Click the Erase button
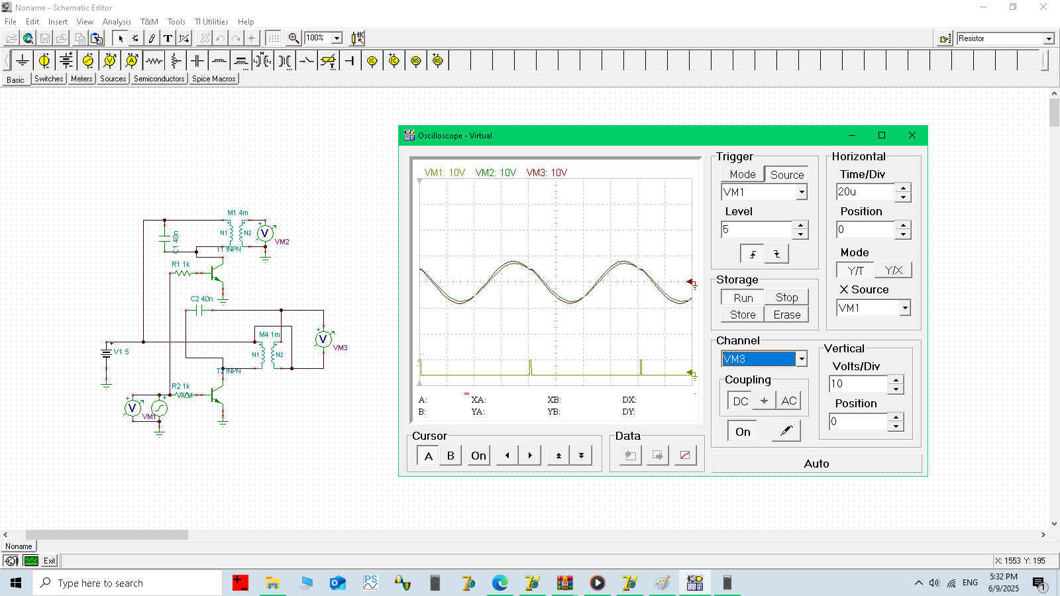 pyautogui.click(x=786, y=315)
